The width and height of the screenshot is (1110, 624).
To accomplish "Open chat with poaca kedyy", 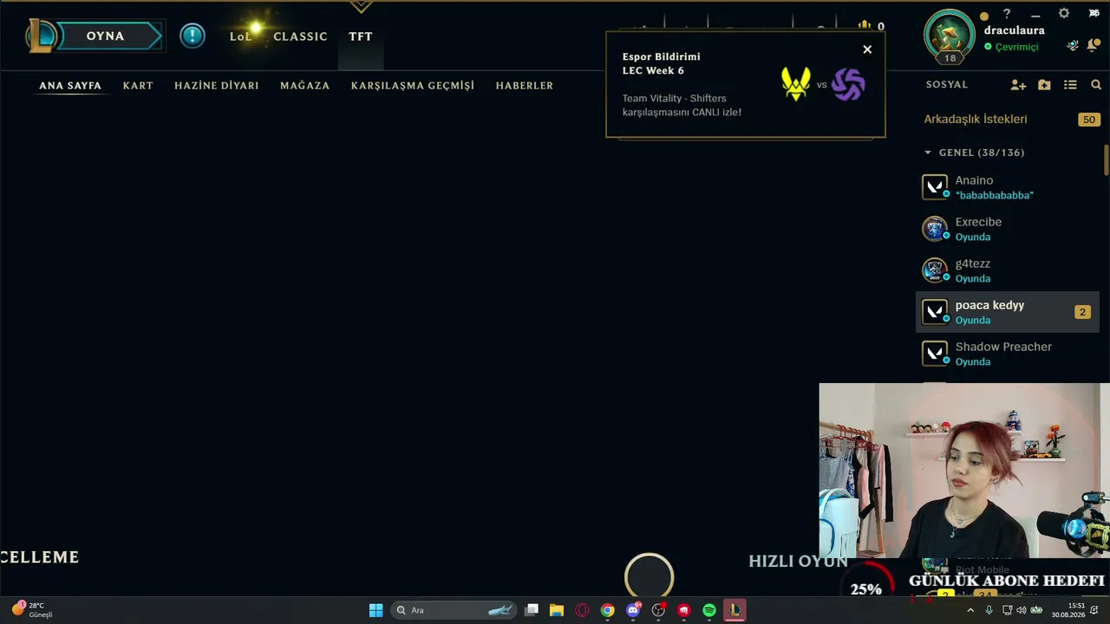I will (1008, 312).
